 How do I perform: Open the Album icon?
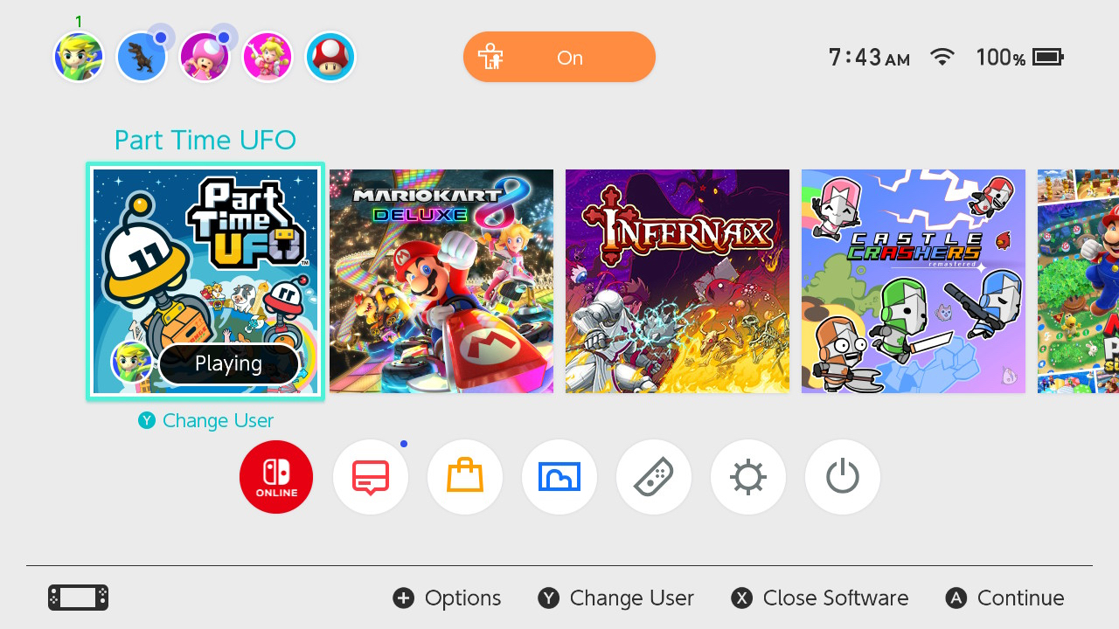pos(559,477)
